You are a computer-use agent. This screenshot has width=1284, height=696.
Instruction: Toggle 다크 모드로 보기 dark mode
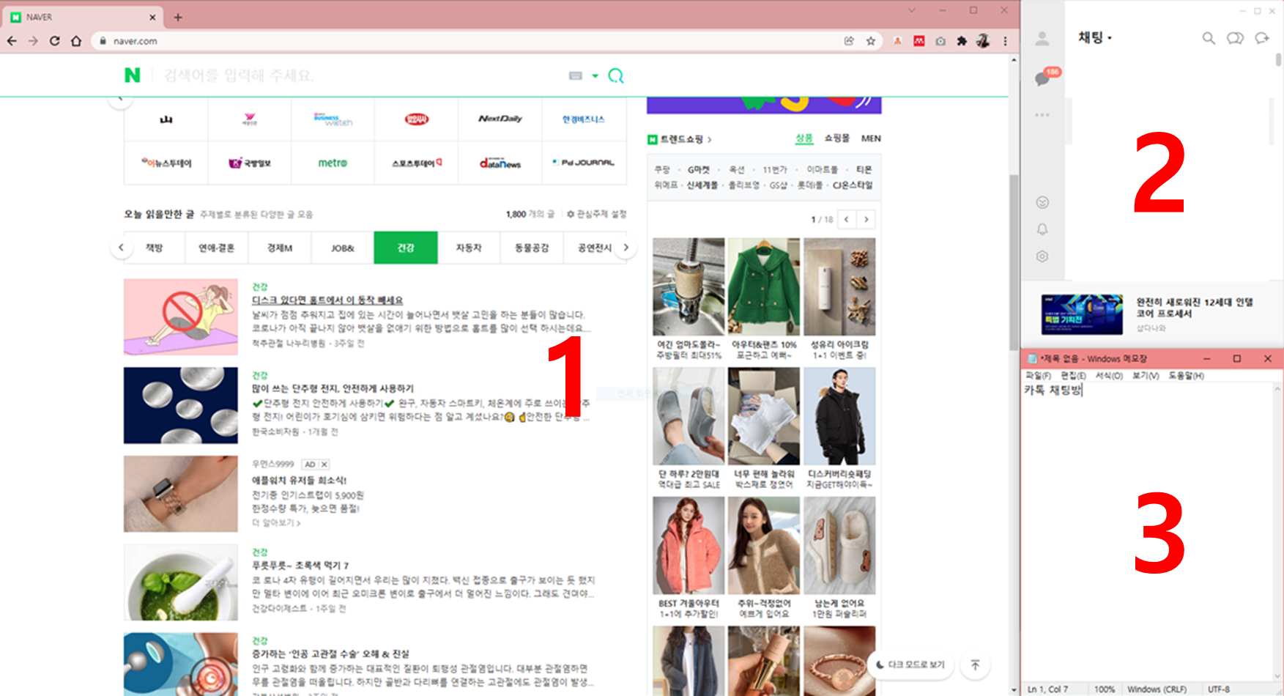pos(910,664)
